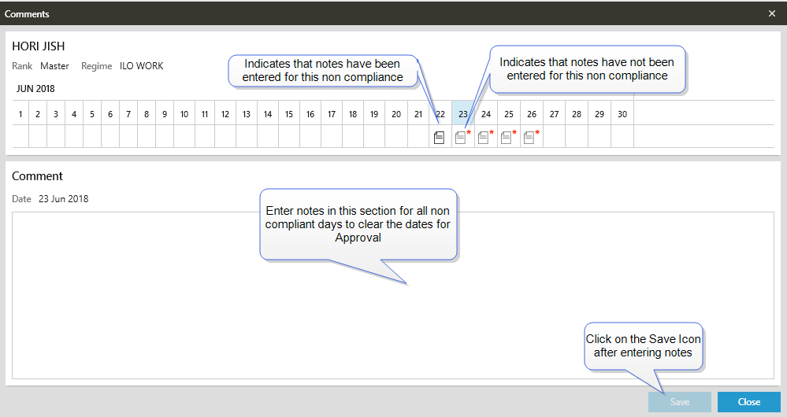Select day 26 in the calendar header
This screenshot has height=417, width=787.
coord(532,114)
